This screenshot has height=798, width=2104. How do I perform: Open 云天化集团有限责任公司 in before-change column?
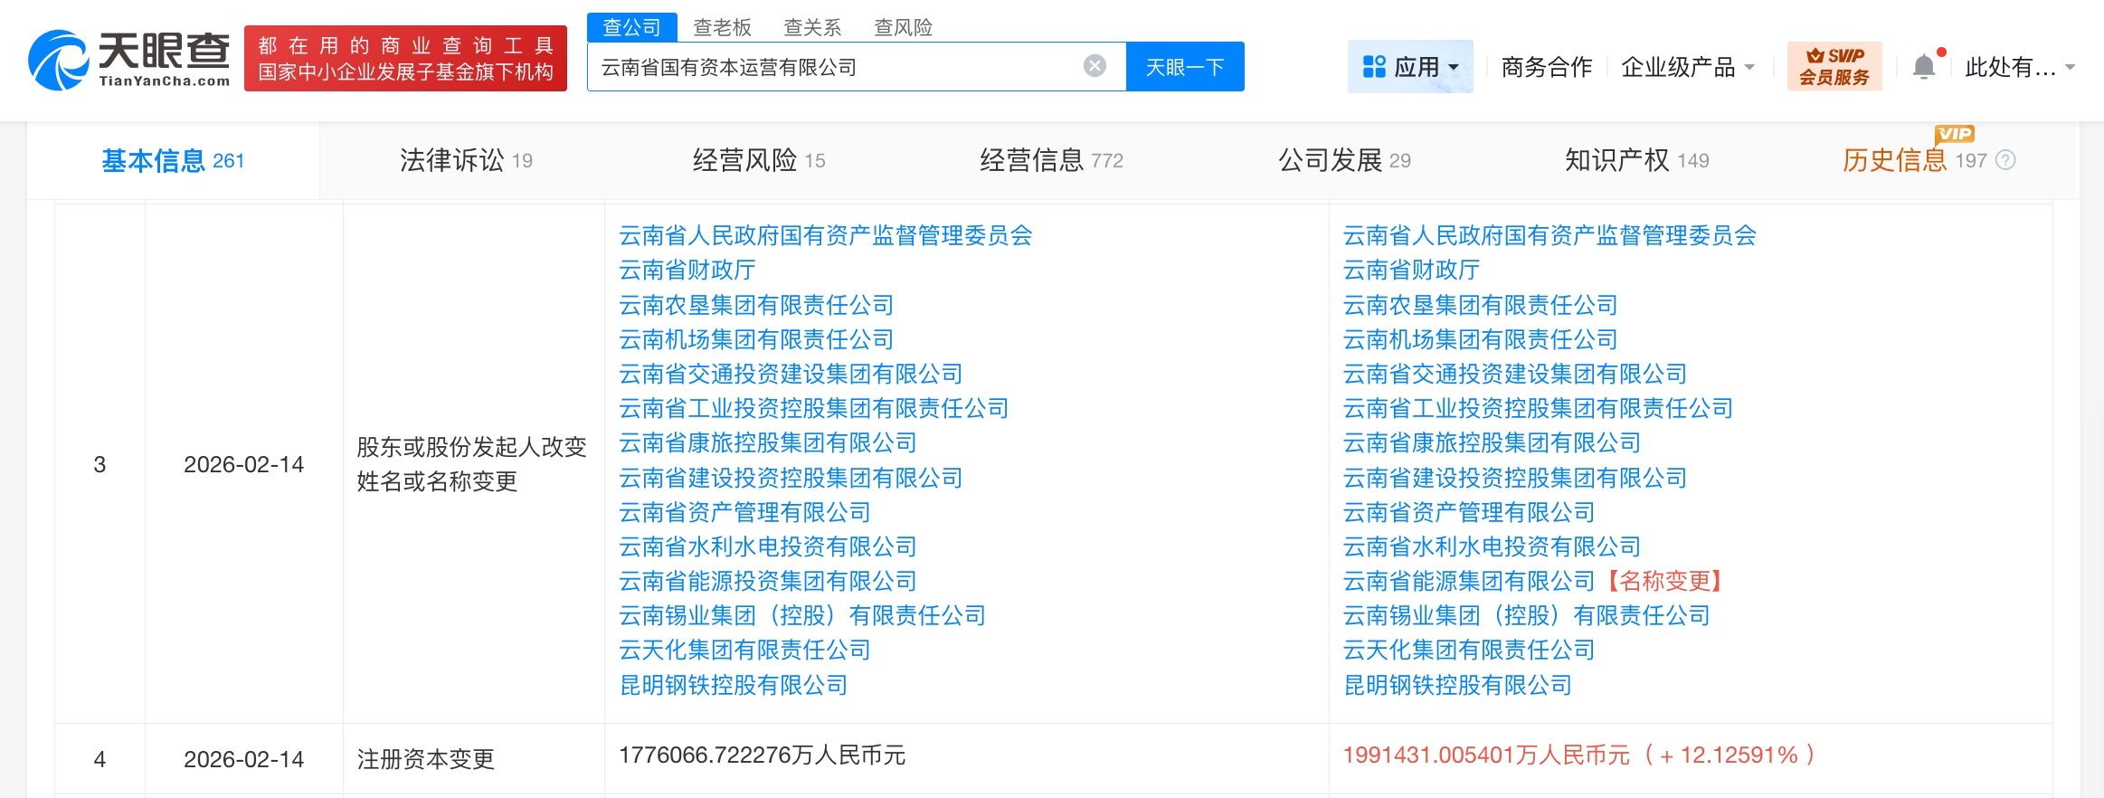[x=744, y=650]
